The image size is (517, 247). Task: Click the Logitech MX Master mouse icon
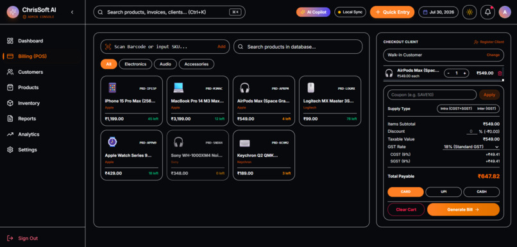310,88
